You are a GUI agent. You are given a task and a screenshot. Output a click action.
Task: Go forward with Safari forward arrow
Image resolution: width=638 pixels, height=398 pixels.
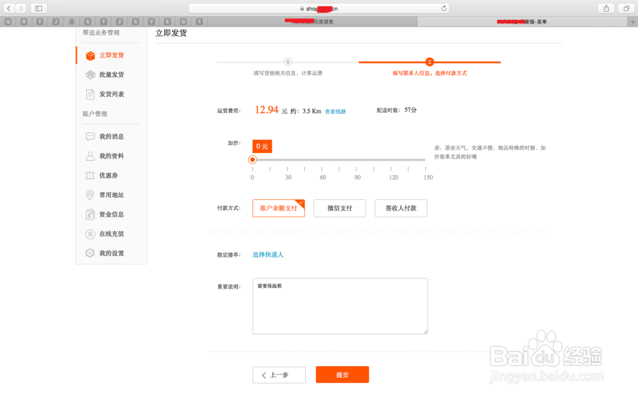tap(21, 8)
